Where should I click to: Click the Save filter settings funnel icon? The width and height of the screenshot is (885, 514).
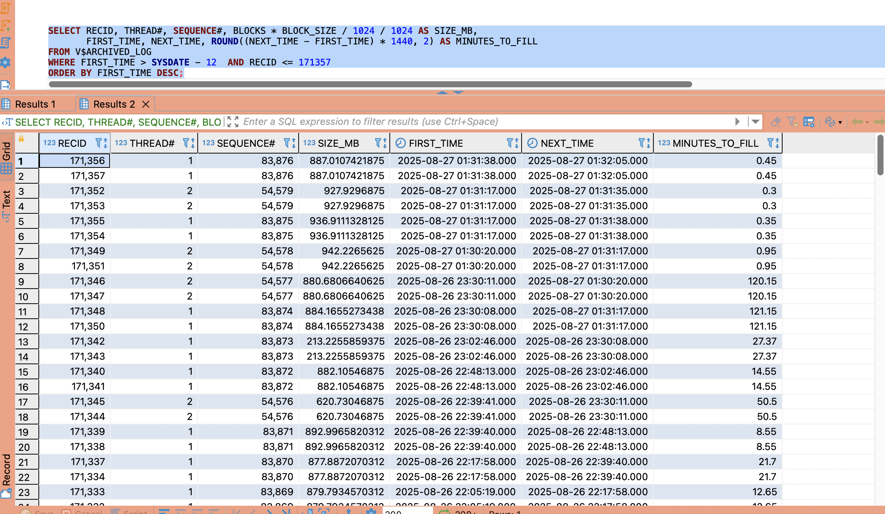792,122
